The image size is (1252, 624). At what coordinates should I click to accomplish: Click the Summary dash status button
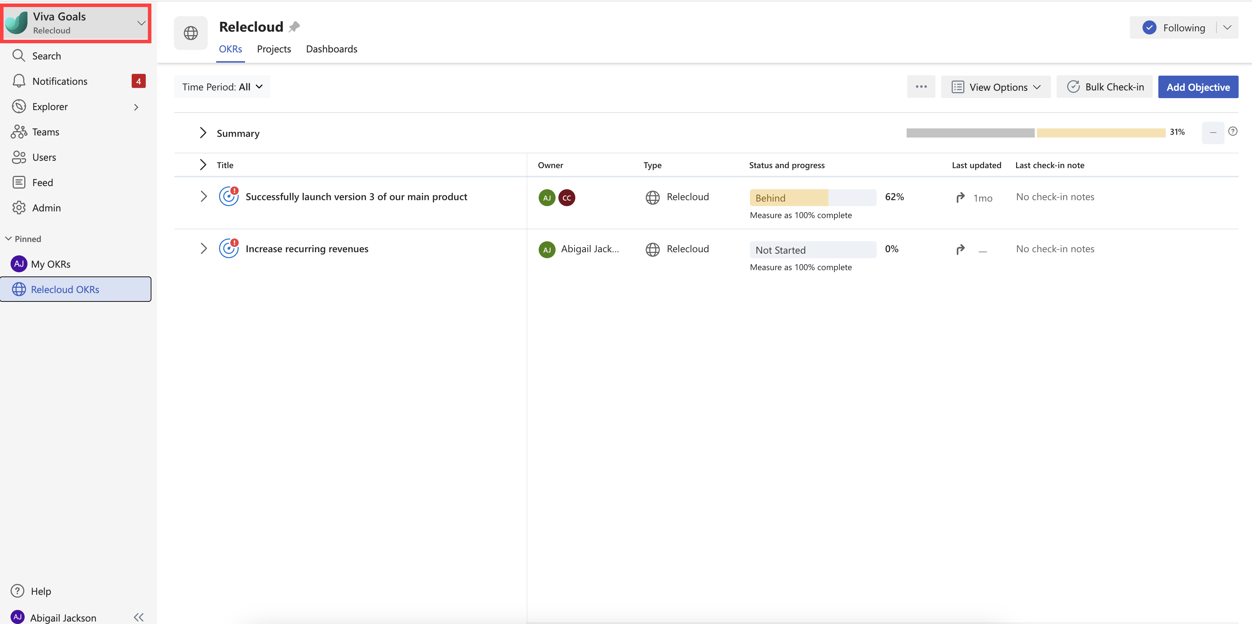coord(1213,133)
